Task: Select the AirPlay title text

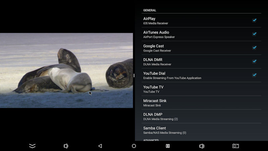Action: tap(149, 19)
